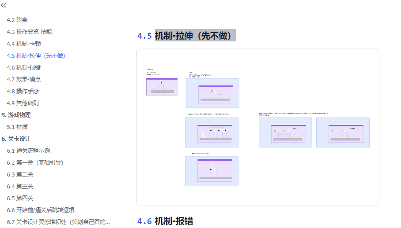This screenshot has height=228, width=401.
Task: Expand chapter 6. 关卡设计 in outline
Action: [x=16, y=139]
